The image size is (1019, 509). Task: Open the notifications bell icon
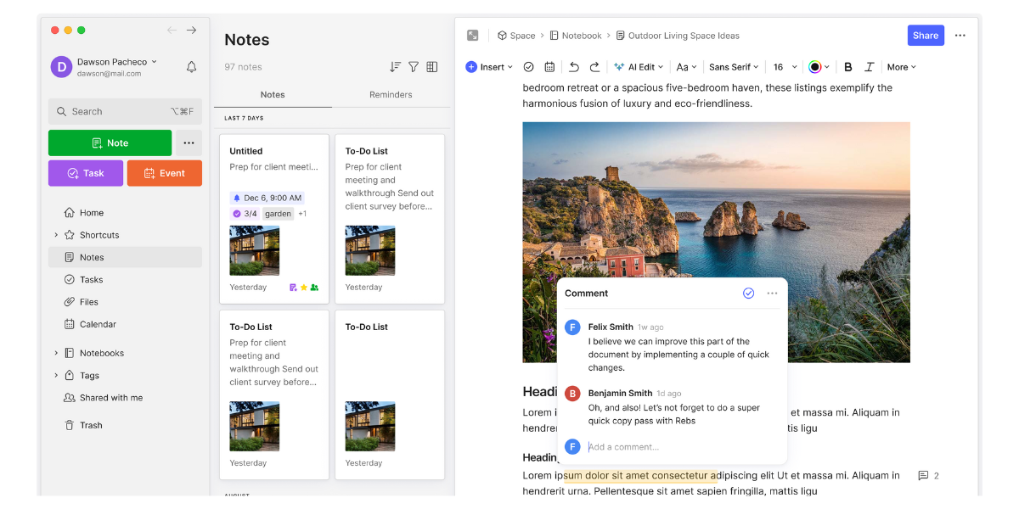click(x=191, y=66)
